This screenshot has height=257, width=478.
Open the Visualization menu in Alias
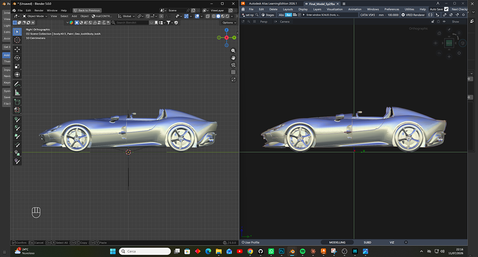[335, 9]
